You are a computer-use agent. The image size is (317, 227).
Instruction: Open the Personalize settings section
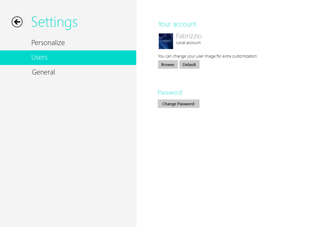[x=48, y=43]
